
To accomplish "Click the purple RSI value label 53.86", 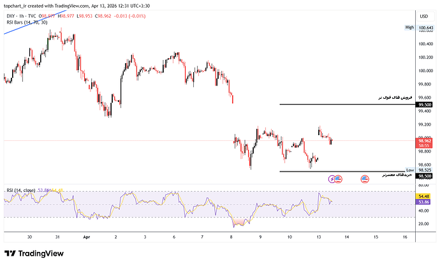I will 423,202.
